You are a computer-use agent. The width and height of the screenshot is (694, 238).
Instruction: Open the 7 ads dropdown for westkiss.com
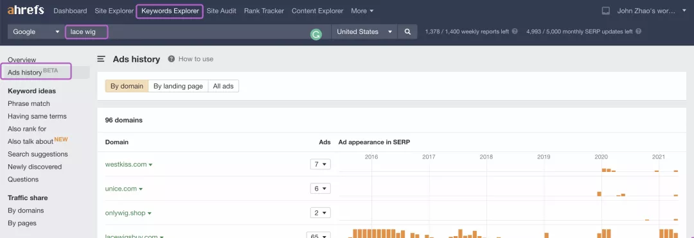click(321, 164)
